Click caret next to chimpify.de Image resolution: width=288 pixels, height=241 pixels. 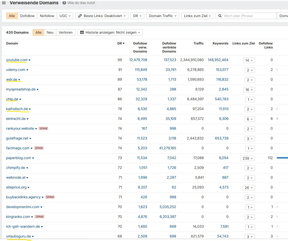point(27,168)
